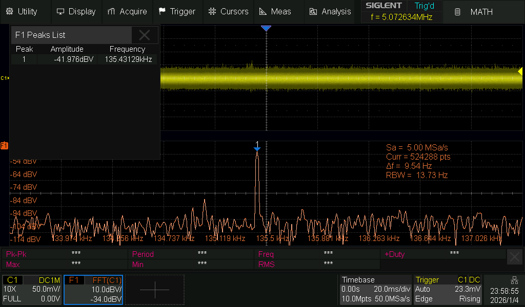The height and width of the screenshot is (307, 525).
Task: Open the Acquire menu
Action: (x=127, y=11)
